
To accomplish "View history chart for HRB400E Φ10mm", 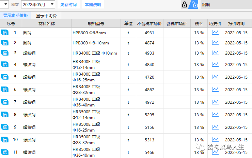I will pyautogui.click(x=215, y=53).
